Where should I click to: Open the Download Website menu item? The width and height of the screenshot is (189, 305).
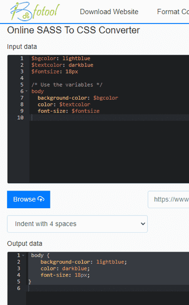coord(109,12)
